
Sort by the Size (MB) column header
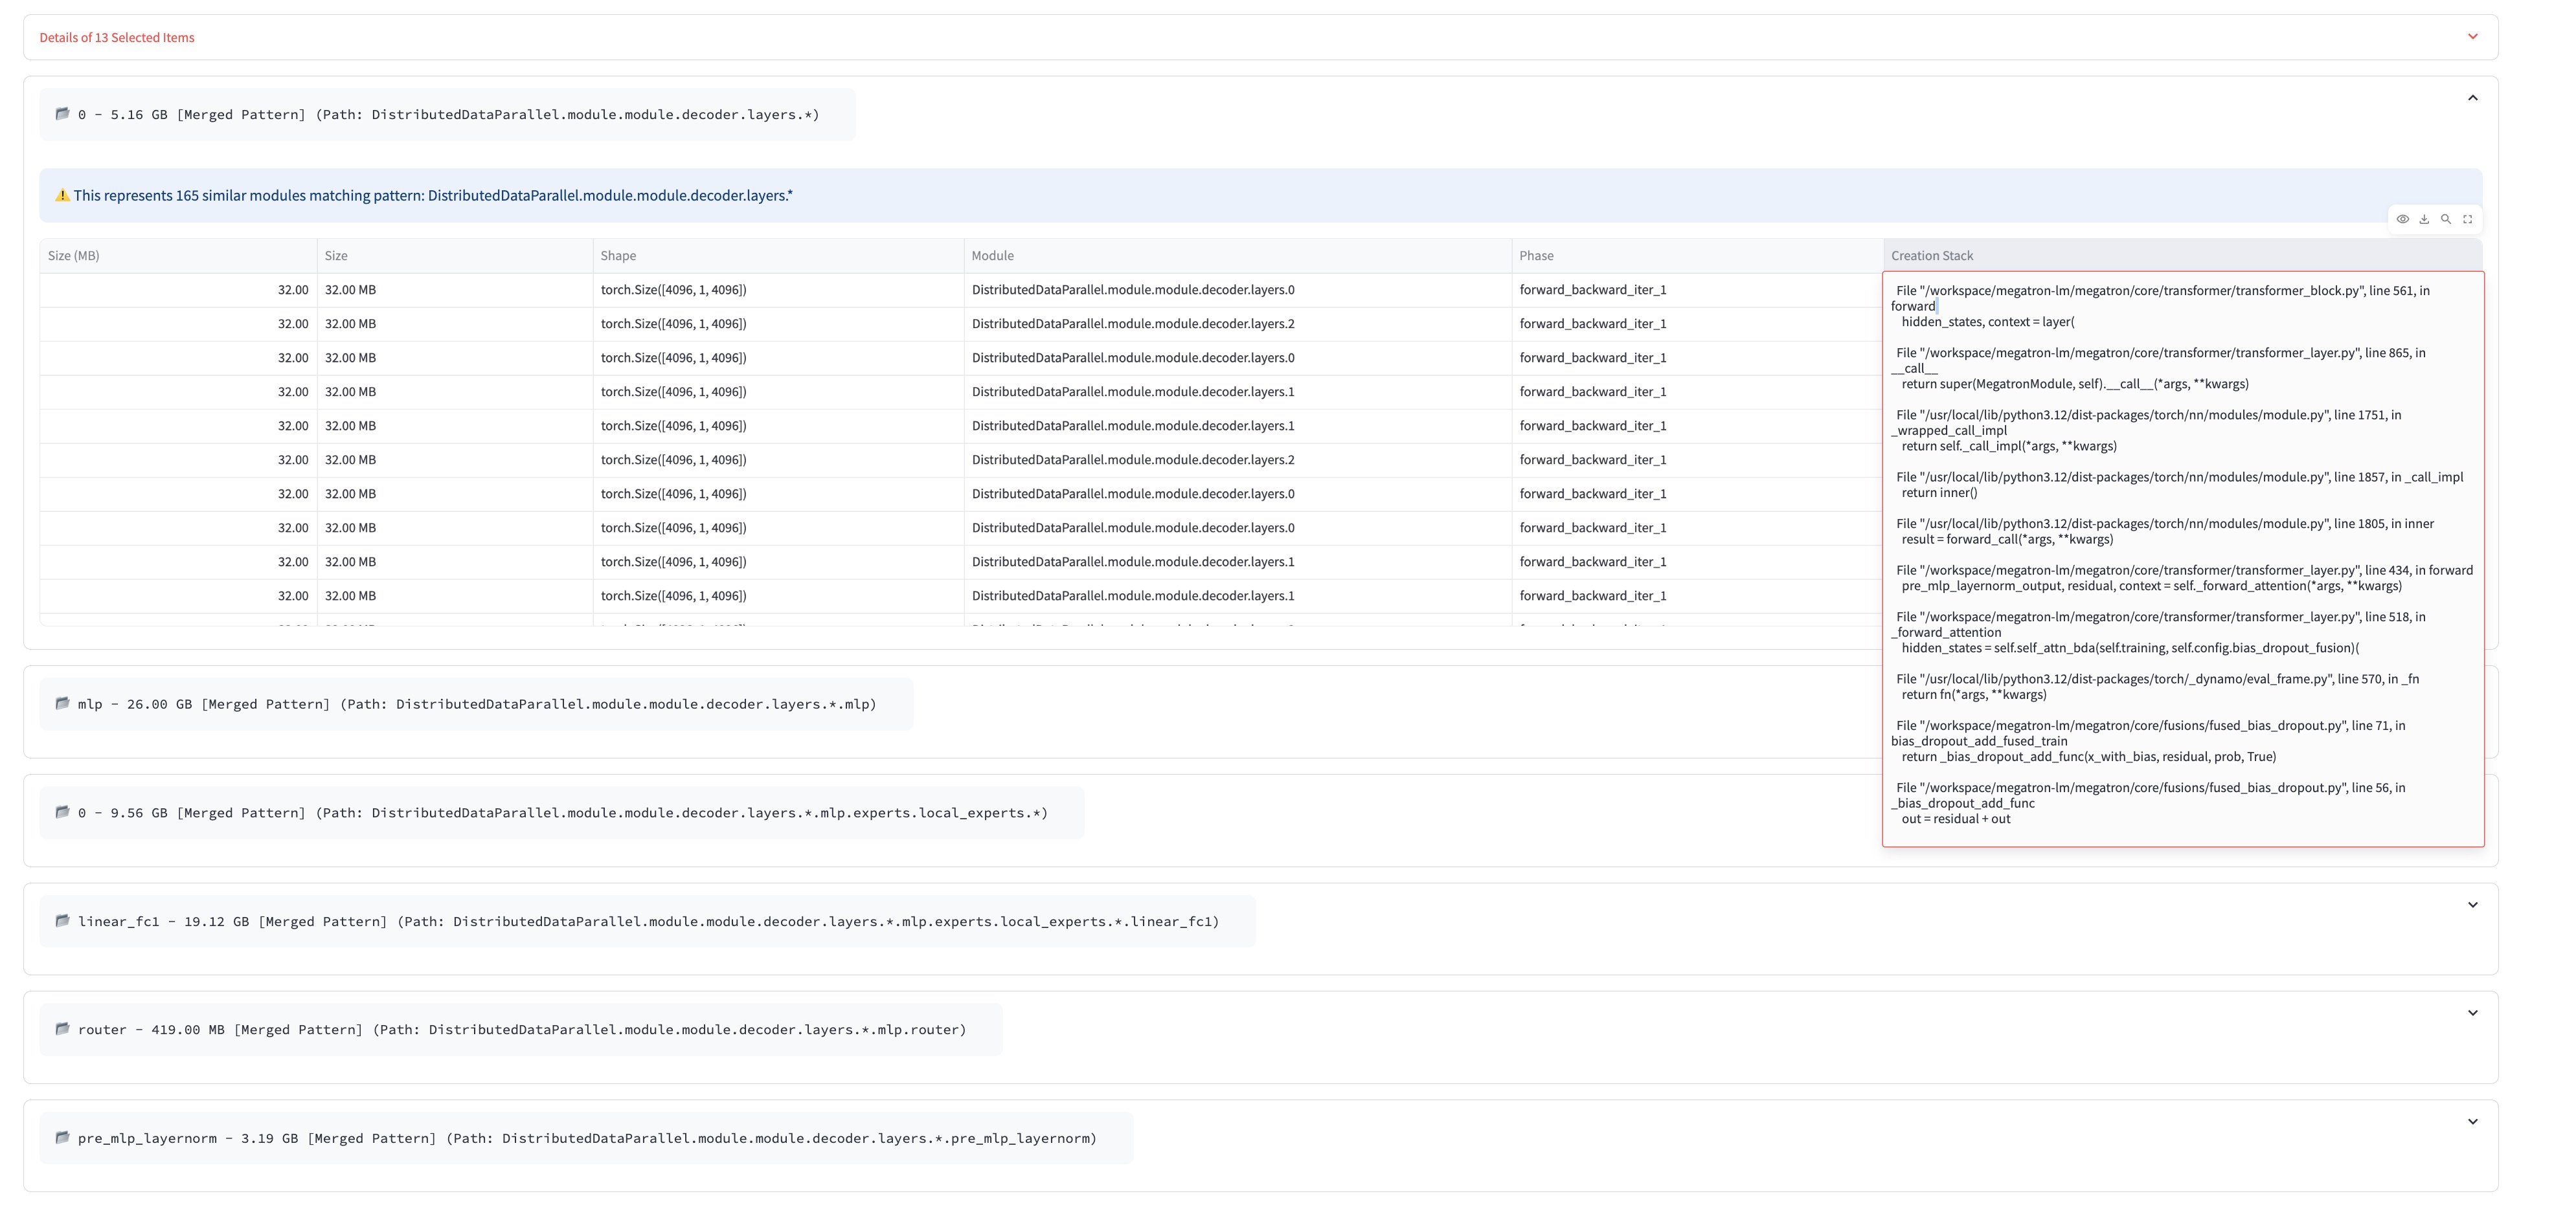pos(74,256)
